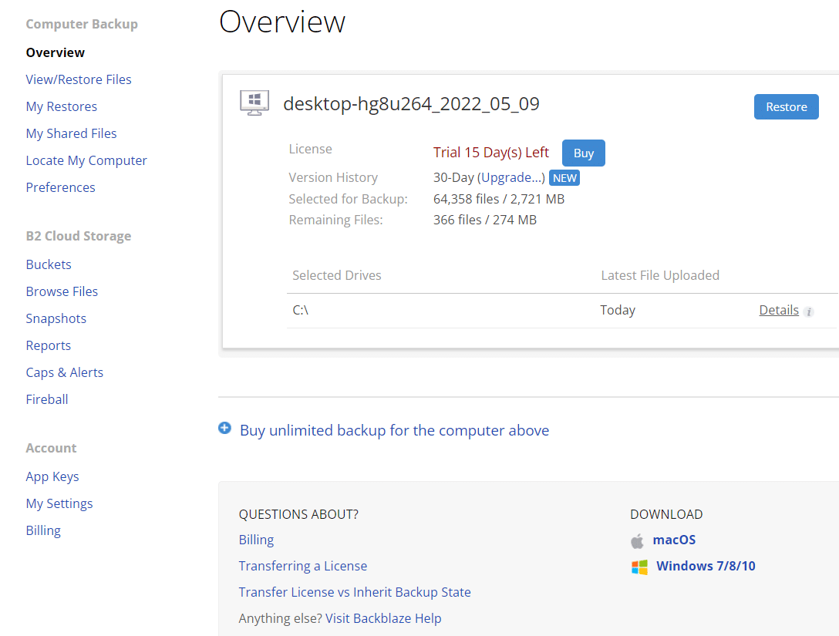Image resolution: width=839 pixels, height=636 pixels.
Task: Click the Latest File Uploaded column header
Action: 660,275
